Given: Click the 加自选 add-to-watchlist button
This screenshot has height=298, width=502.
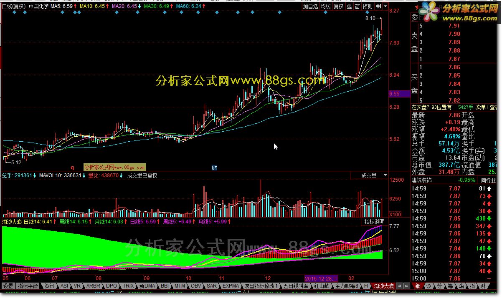Looking at the screenshot, I should [310, 6].
